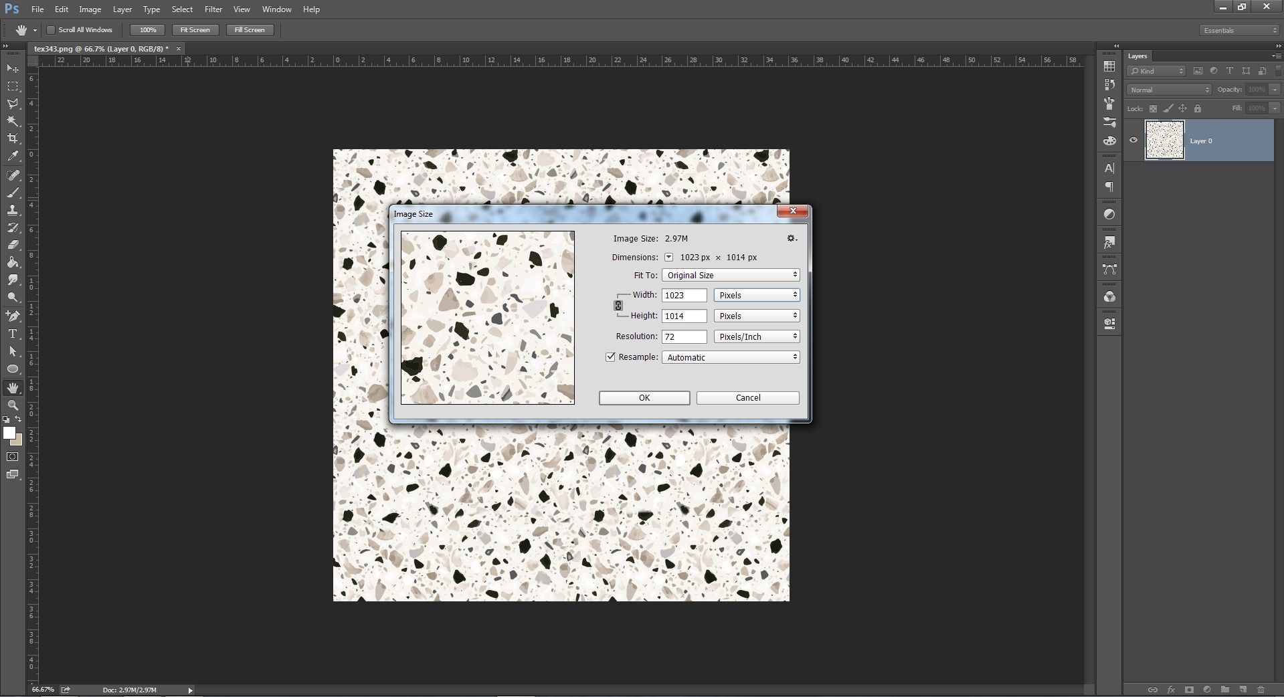Image resolution: width=1284 pixels, height=697 pixels.
Task: Select the Pen tool
Action: [x=13, y=316]
